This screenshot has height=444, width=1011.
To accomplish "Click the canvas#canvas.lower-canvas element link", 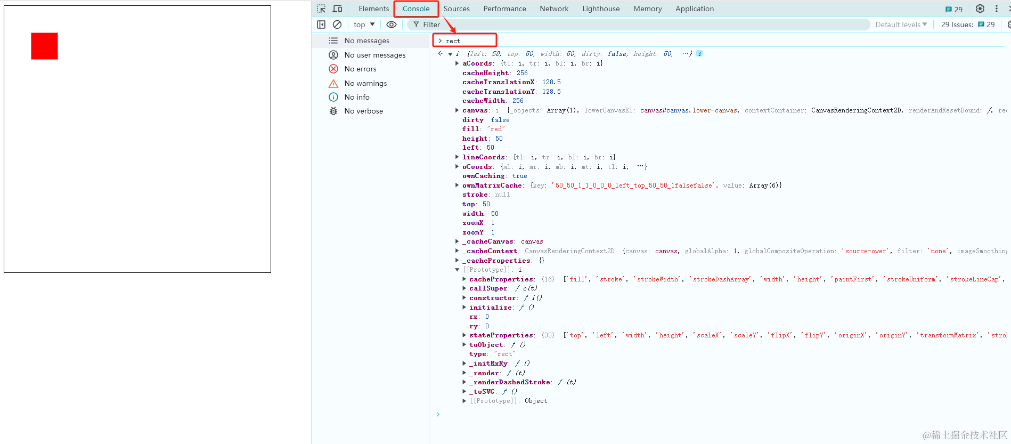I will 689,110.
